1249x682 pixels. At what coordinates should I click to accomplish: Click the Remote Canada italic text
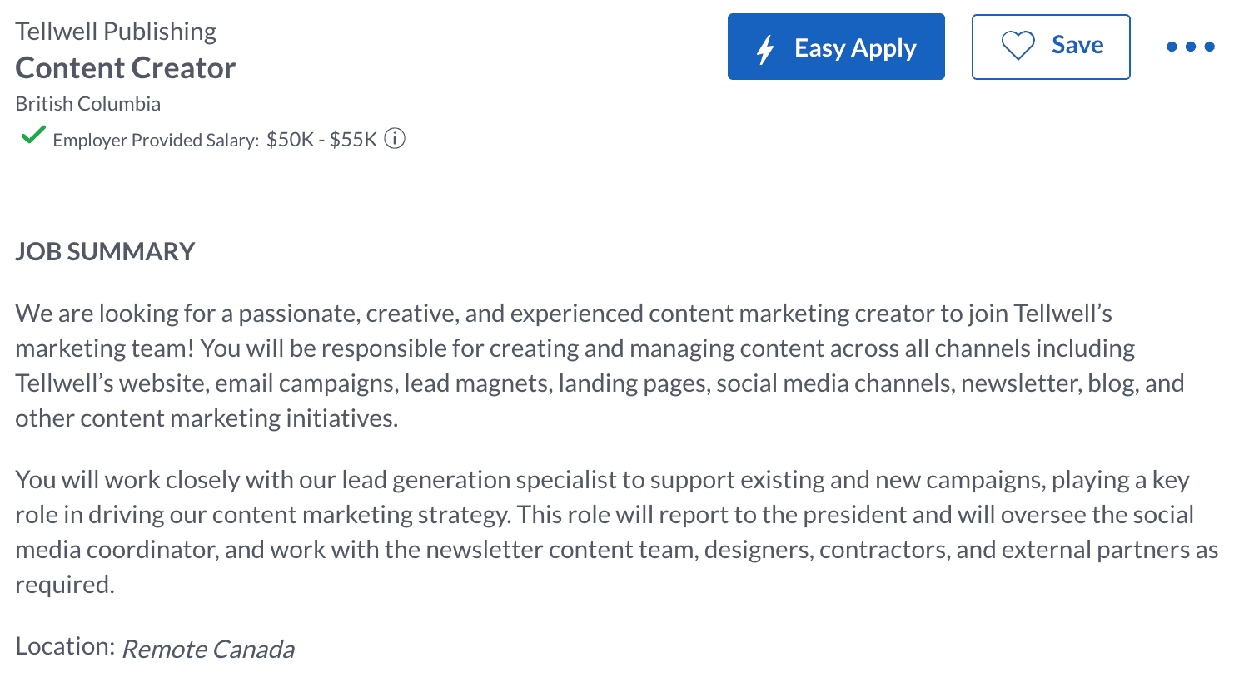208,649
